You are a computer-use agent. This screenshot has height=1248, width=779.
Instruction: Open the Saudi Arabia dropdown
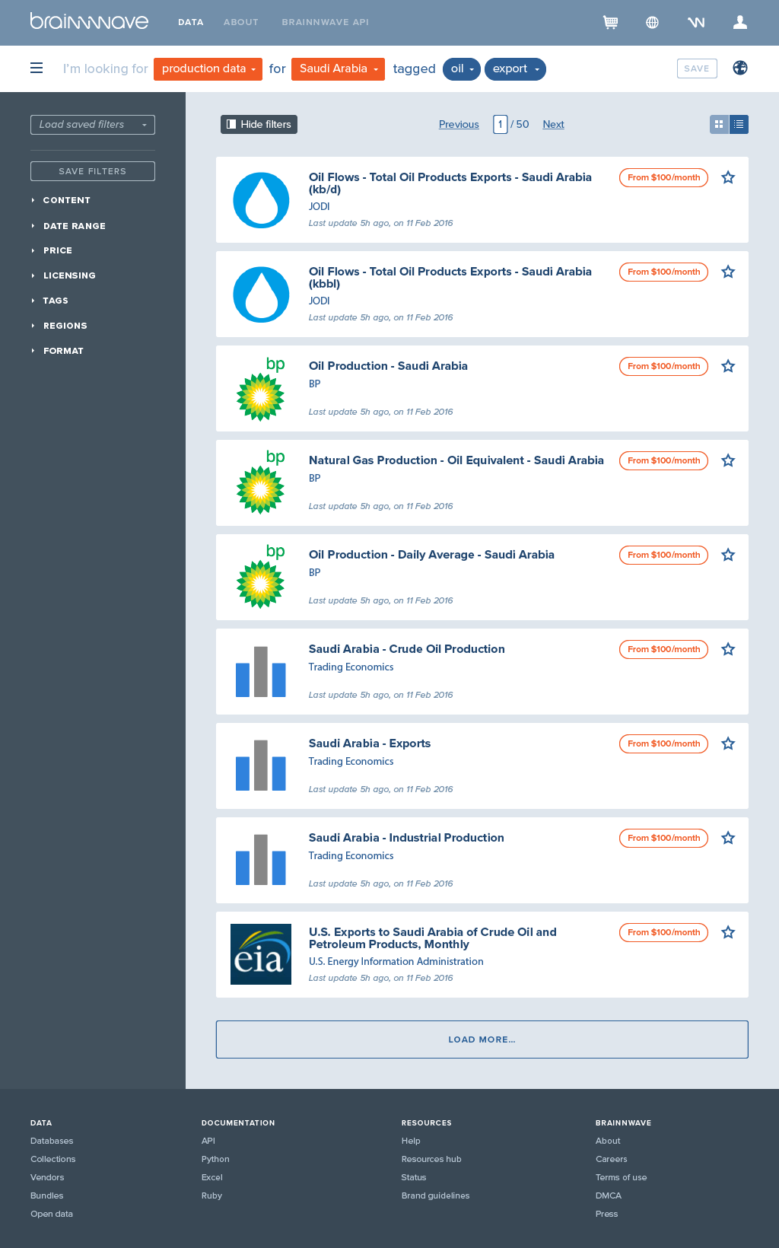click(x=338, y=68)
